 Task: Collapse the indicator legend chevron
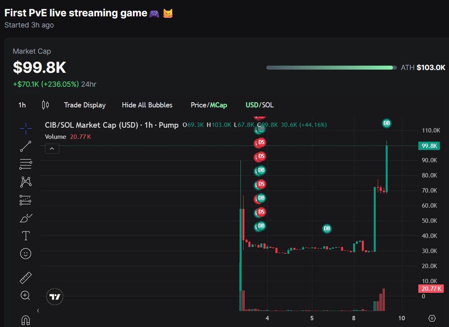click(x=52, y=149)
